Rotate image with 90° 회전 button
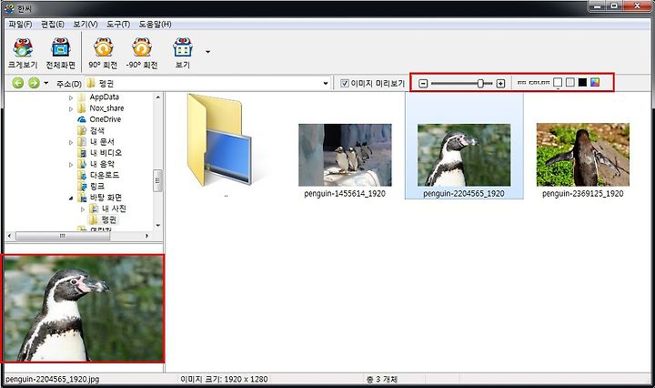 tap(103, 53)
